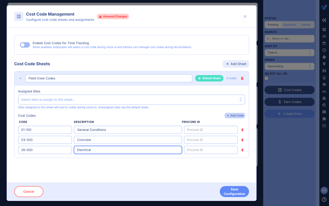329x206 pixels.
Task: Save Configuration
Action: [234, 192]
